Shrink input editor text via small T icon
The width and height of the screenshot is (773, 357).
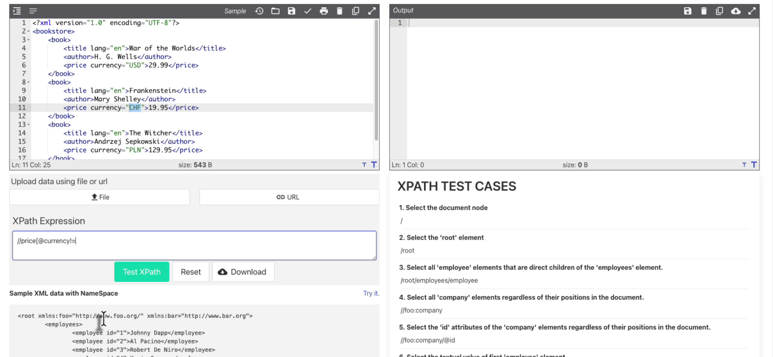pyautogui.click(x=364, y=164)
